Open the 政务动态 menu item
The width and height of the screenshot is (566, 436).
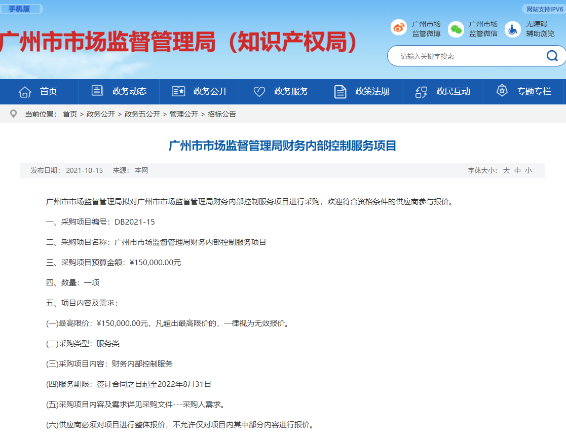[x=129, y=92]
